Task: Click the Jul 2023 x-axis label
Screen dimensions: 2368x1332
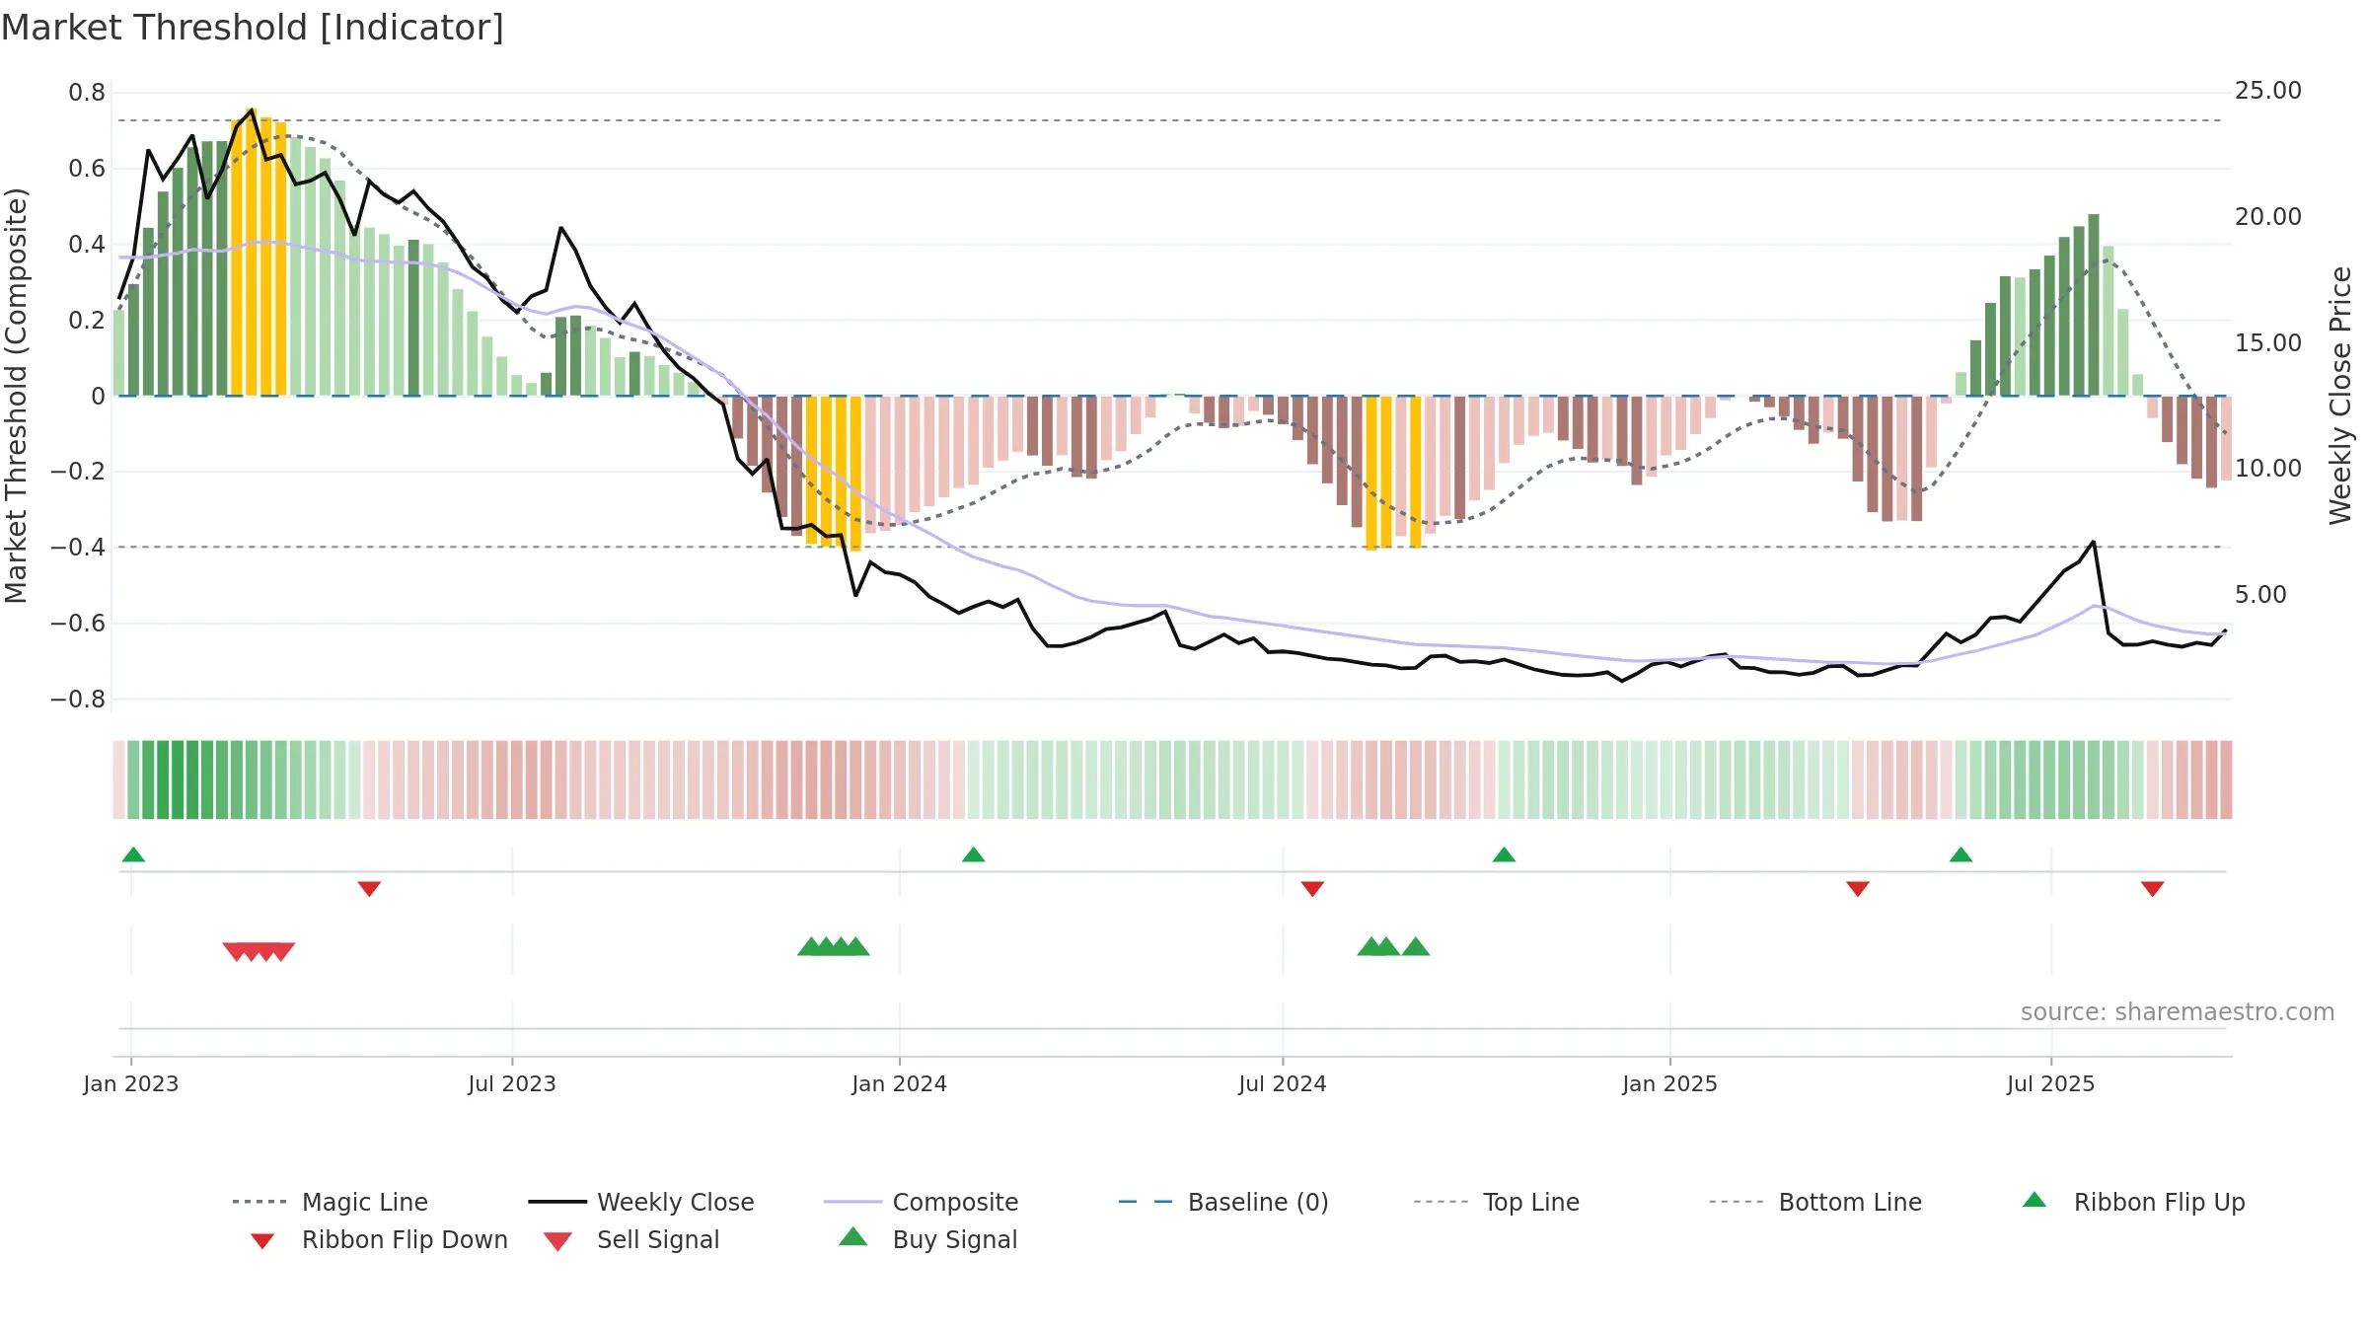Action: click(512, 1083)
